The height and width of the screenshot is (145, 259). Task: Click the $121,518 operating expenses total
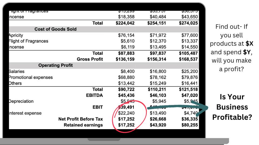pyautogui.click(x=188, y=89)
